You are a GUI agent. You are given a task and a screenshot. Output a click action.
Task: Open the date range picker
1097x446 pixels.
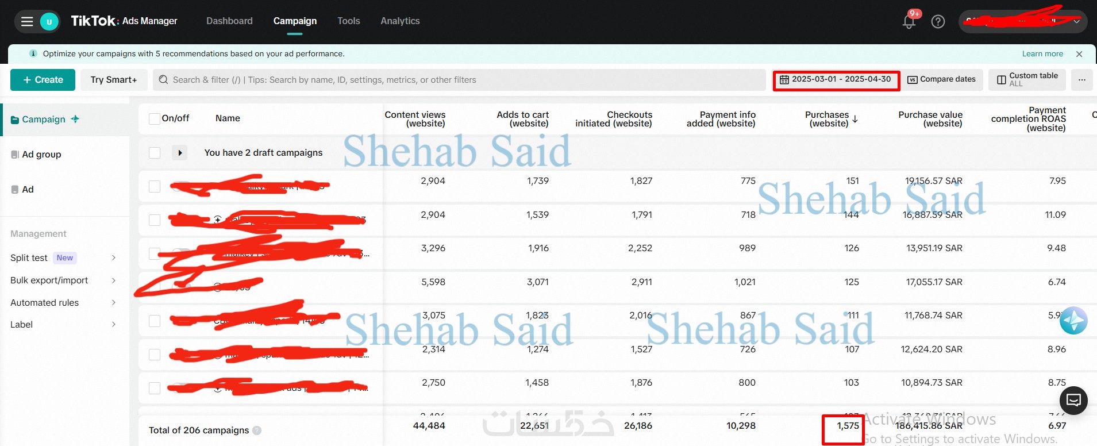pos(836,79)
